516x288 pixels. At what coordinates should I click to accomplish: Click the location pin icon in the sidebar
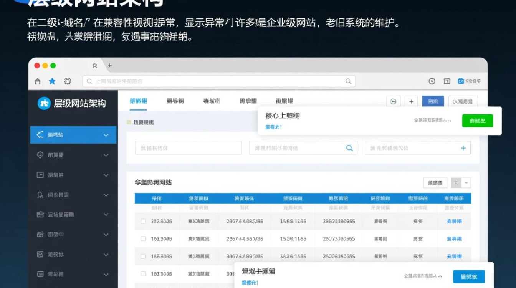[x=41, y=155]
